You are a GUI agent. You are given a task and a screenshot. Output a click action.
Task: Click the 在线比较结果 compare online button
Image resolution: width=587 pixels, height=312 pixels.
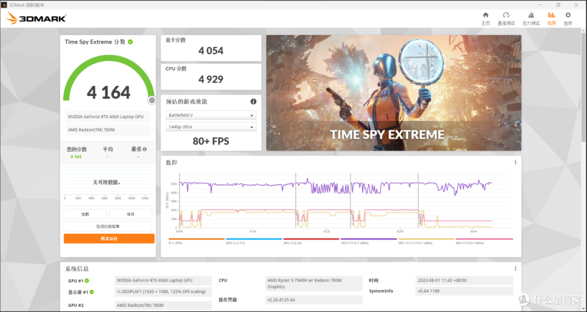point(108,226)
